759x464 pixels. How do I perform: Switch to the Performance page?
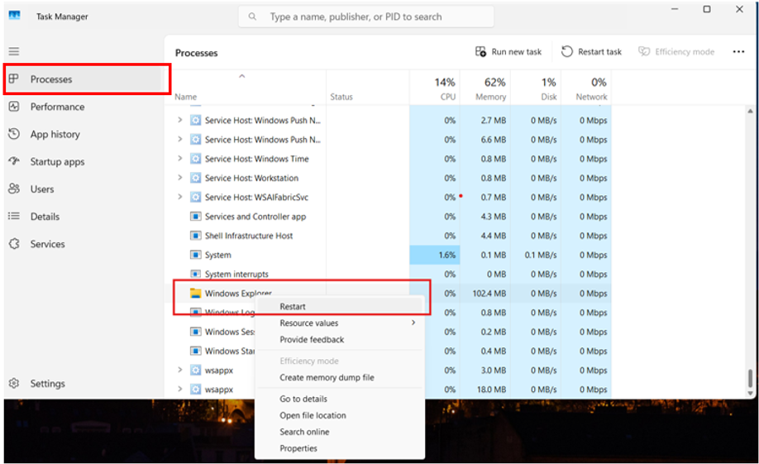click(84, 107)
